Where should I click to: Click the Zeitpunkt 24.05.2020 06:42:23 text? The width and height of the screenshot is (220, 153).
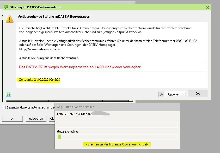point(40,80)
